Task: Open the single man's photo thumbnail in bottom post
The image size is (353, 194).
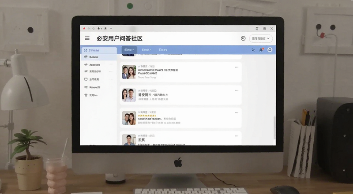Action: (x=129, y=140)
